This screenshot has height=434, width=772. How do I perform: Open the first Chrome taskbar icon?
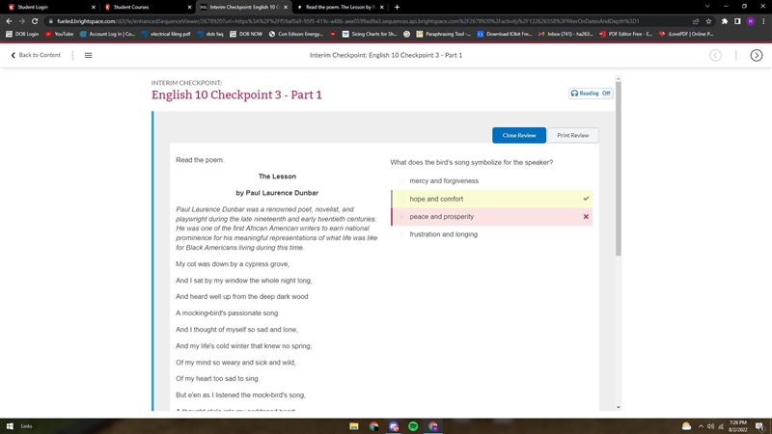(373, 426)
